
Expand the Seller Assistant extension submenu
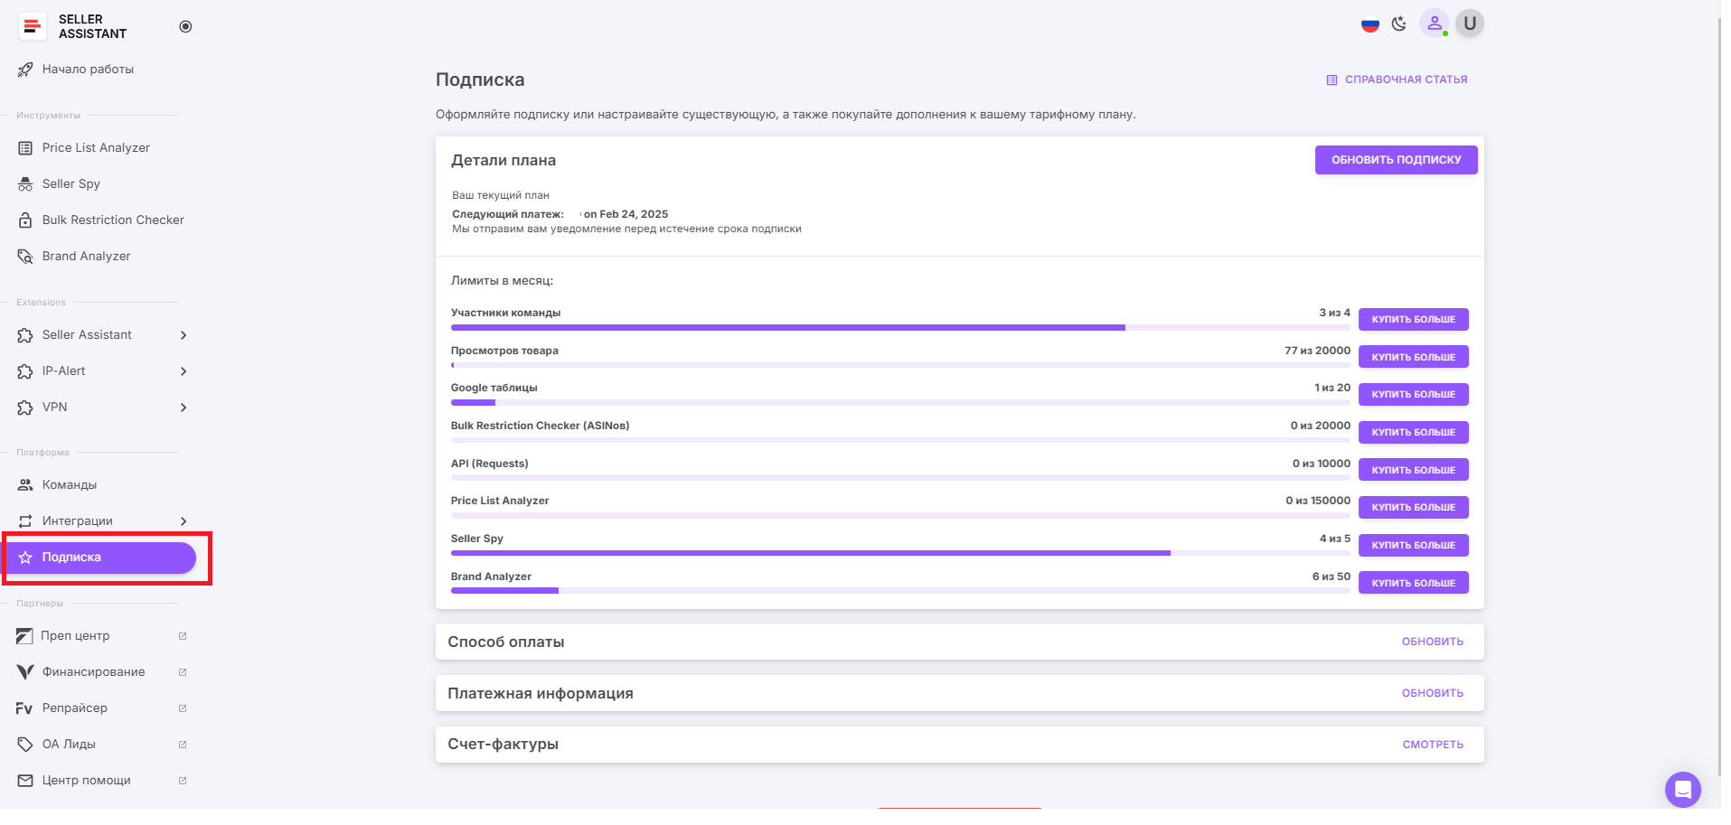pyautogui.click(x=183, y=335)
